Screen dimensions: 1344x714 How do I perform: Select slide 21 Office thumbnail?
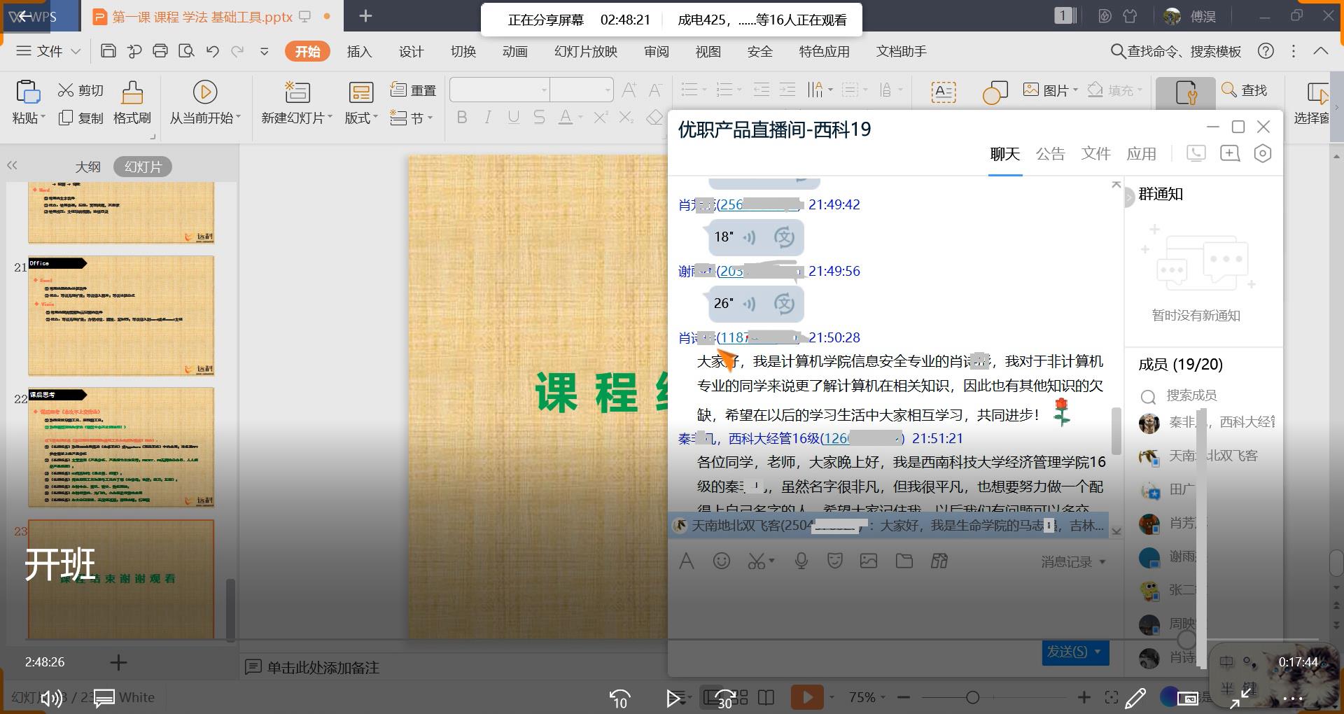[121, 316]
